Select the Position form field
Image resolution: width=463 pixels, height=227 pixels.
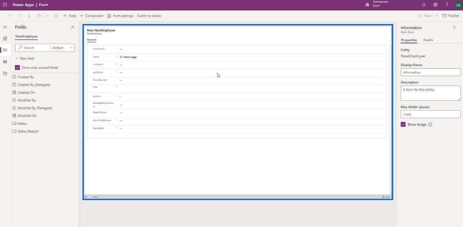[236, 96]
